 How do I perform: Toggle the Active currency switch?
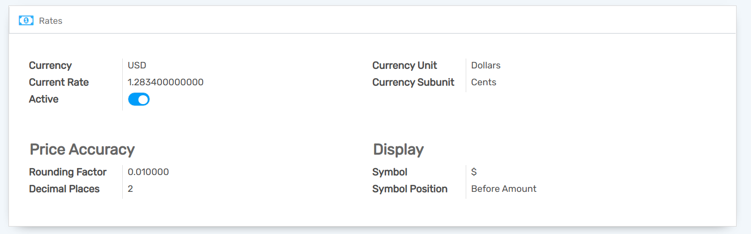pos(139,100)
